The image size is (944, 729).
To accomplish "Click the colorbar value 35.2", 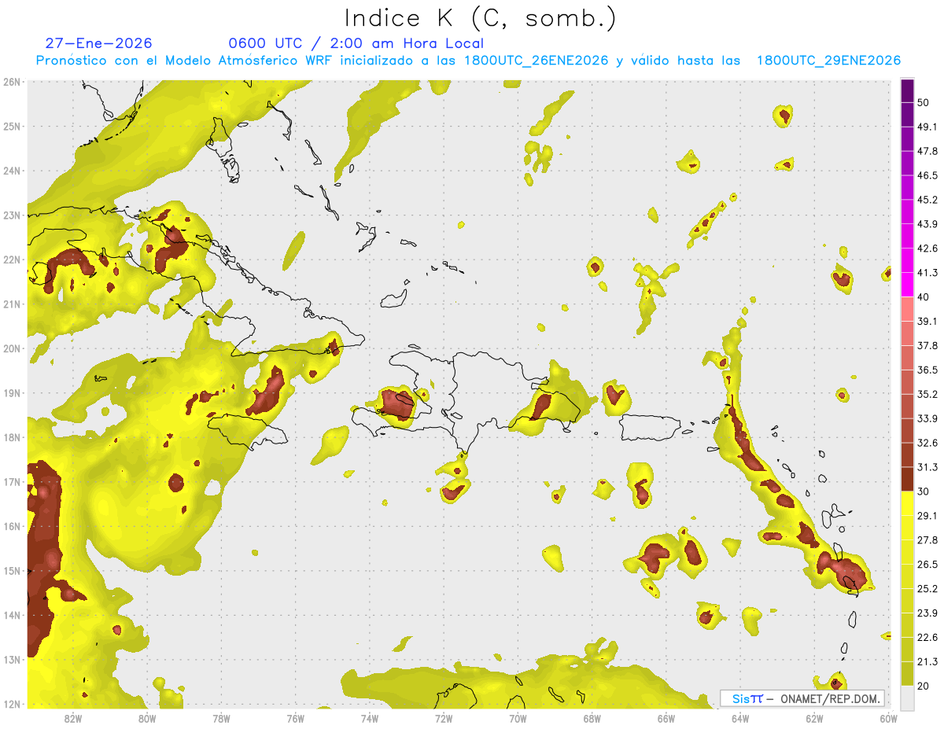I will pyautogui.click(x=927, y=394).
